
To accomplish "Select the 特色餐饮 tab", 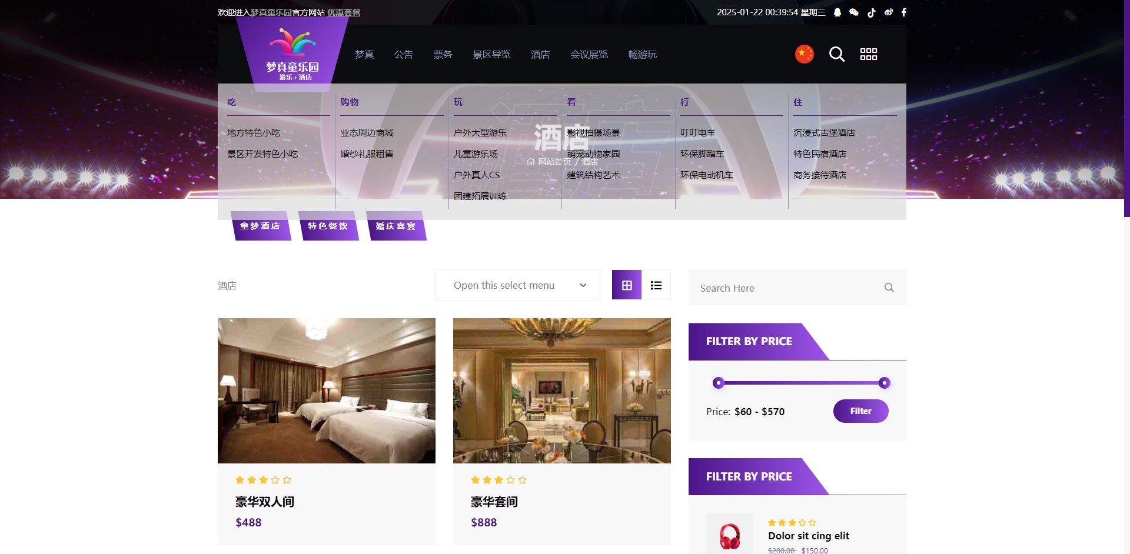I will point(328,226).
